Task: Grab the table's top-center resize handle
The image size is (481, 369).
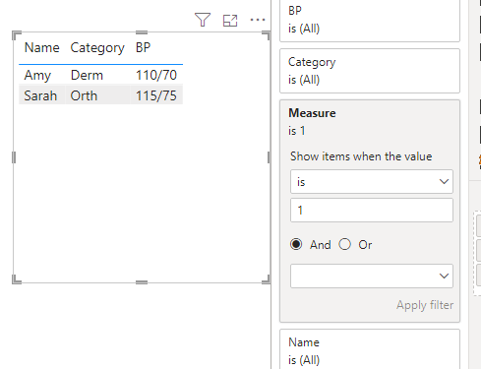Action: pos(142,32)
